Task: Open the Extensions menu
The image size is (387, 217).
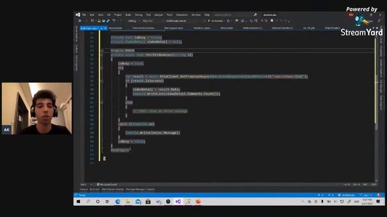Action: point(182,14)
